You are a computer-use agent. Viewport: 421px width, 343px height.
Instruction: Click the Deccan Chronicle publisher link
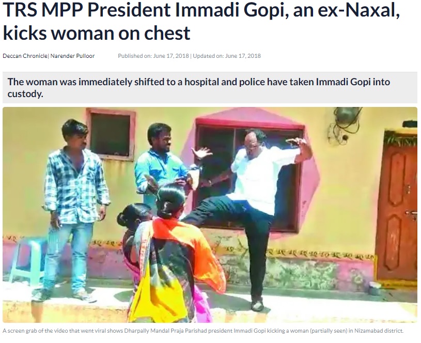(x=25, y=56)
